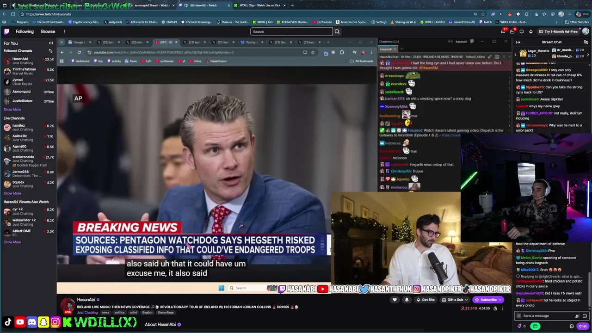Click the English tag

tap(147, 313)
